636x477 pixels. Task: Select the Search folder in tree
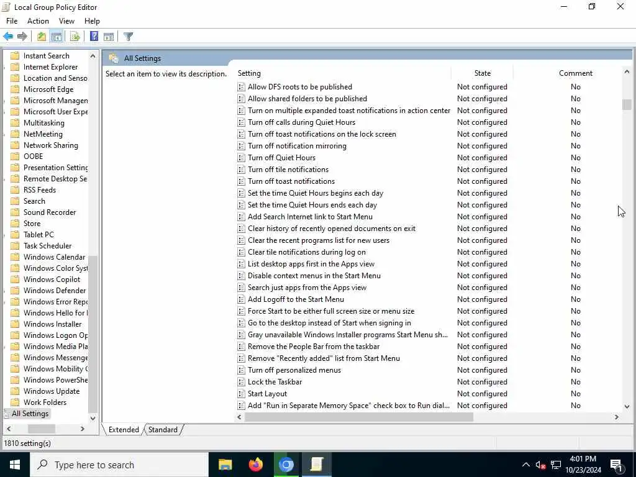coord(34,201)
